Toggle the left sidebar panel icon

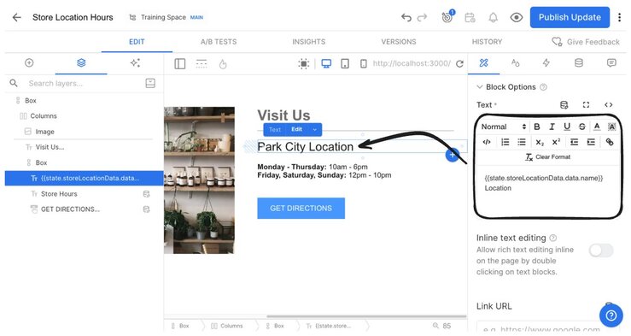coord(180,63)
